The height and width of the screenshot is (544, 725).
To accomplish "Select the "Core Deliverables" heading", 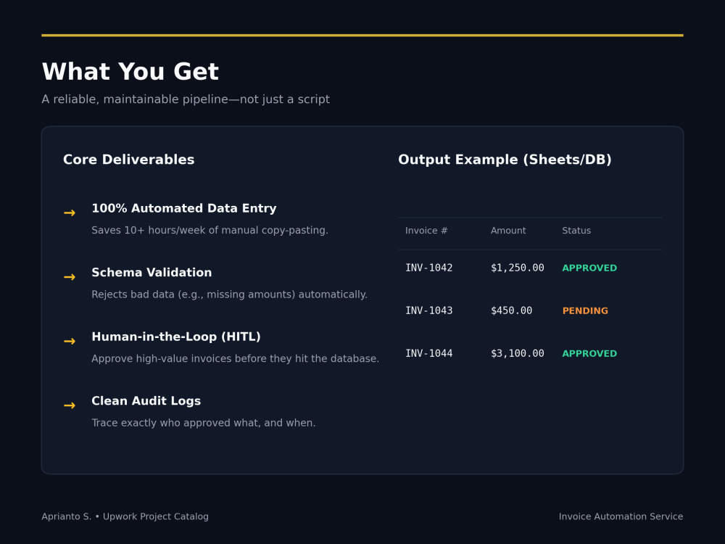I will tap(128, 160).
